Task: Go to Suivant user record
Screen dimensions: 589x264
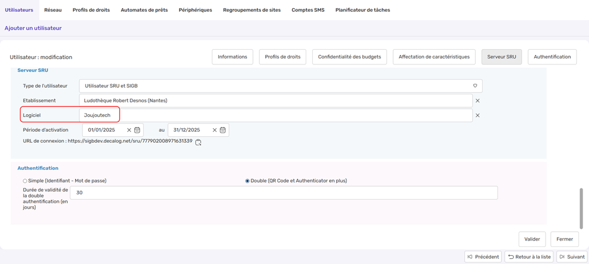Action: 571,256
